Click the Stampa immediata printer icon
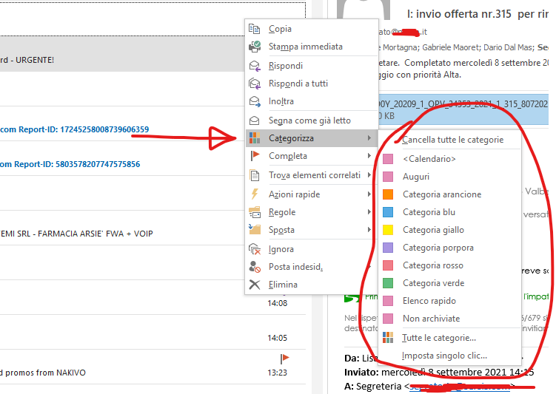The height and width of the screenshot is (394, 556). (x=255, y=47)
